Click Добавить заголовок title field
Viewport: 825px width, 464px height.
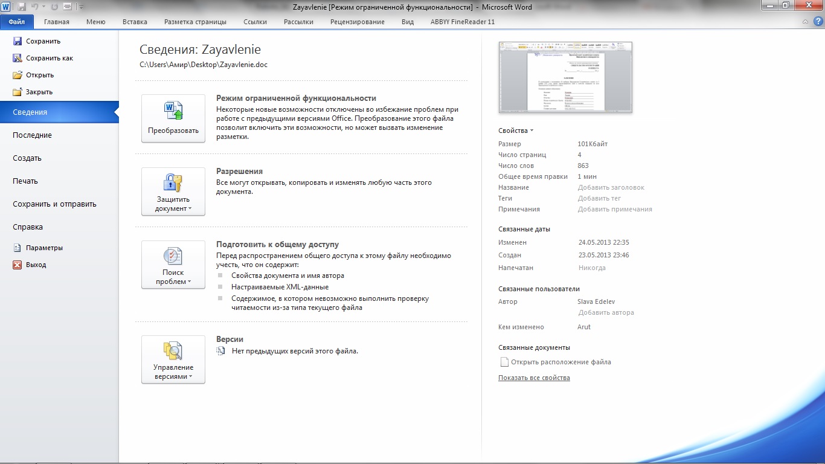pyautogui.click(x=611, y=187)
